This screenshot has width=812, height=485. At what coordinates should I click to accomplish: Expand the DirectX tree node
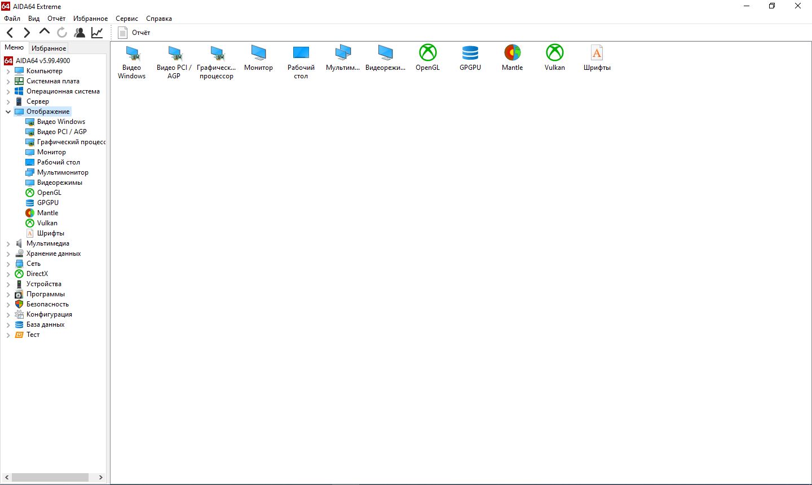(x=8, y=274)
